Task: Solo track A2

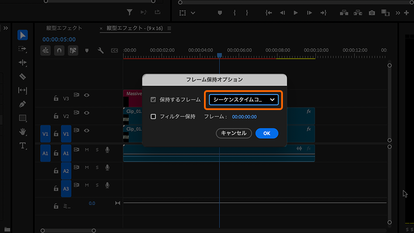Action: point(97,167)
